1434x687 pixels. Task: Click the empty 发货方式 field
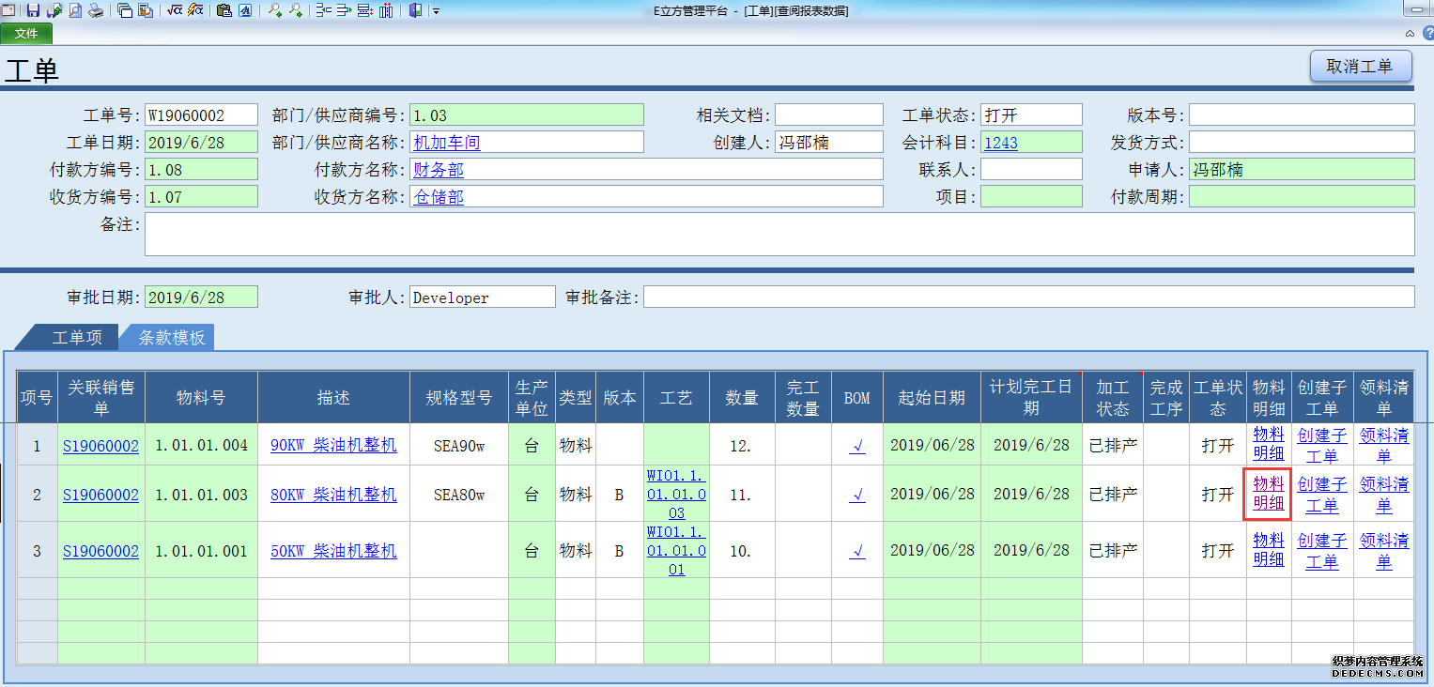click(1302, 142)
